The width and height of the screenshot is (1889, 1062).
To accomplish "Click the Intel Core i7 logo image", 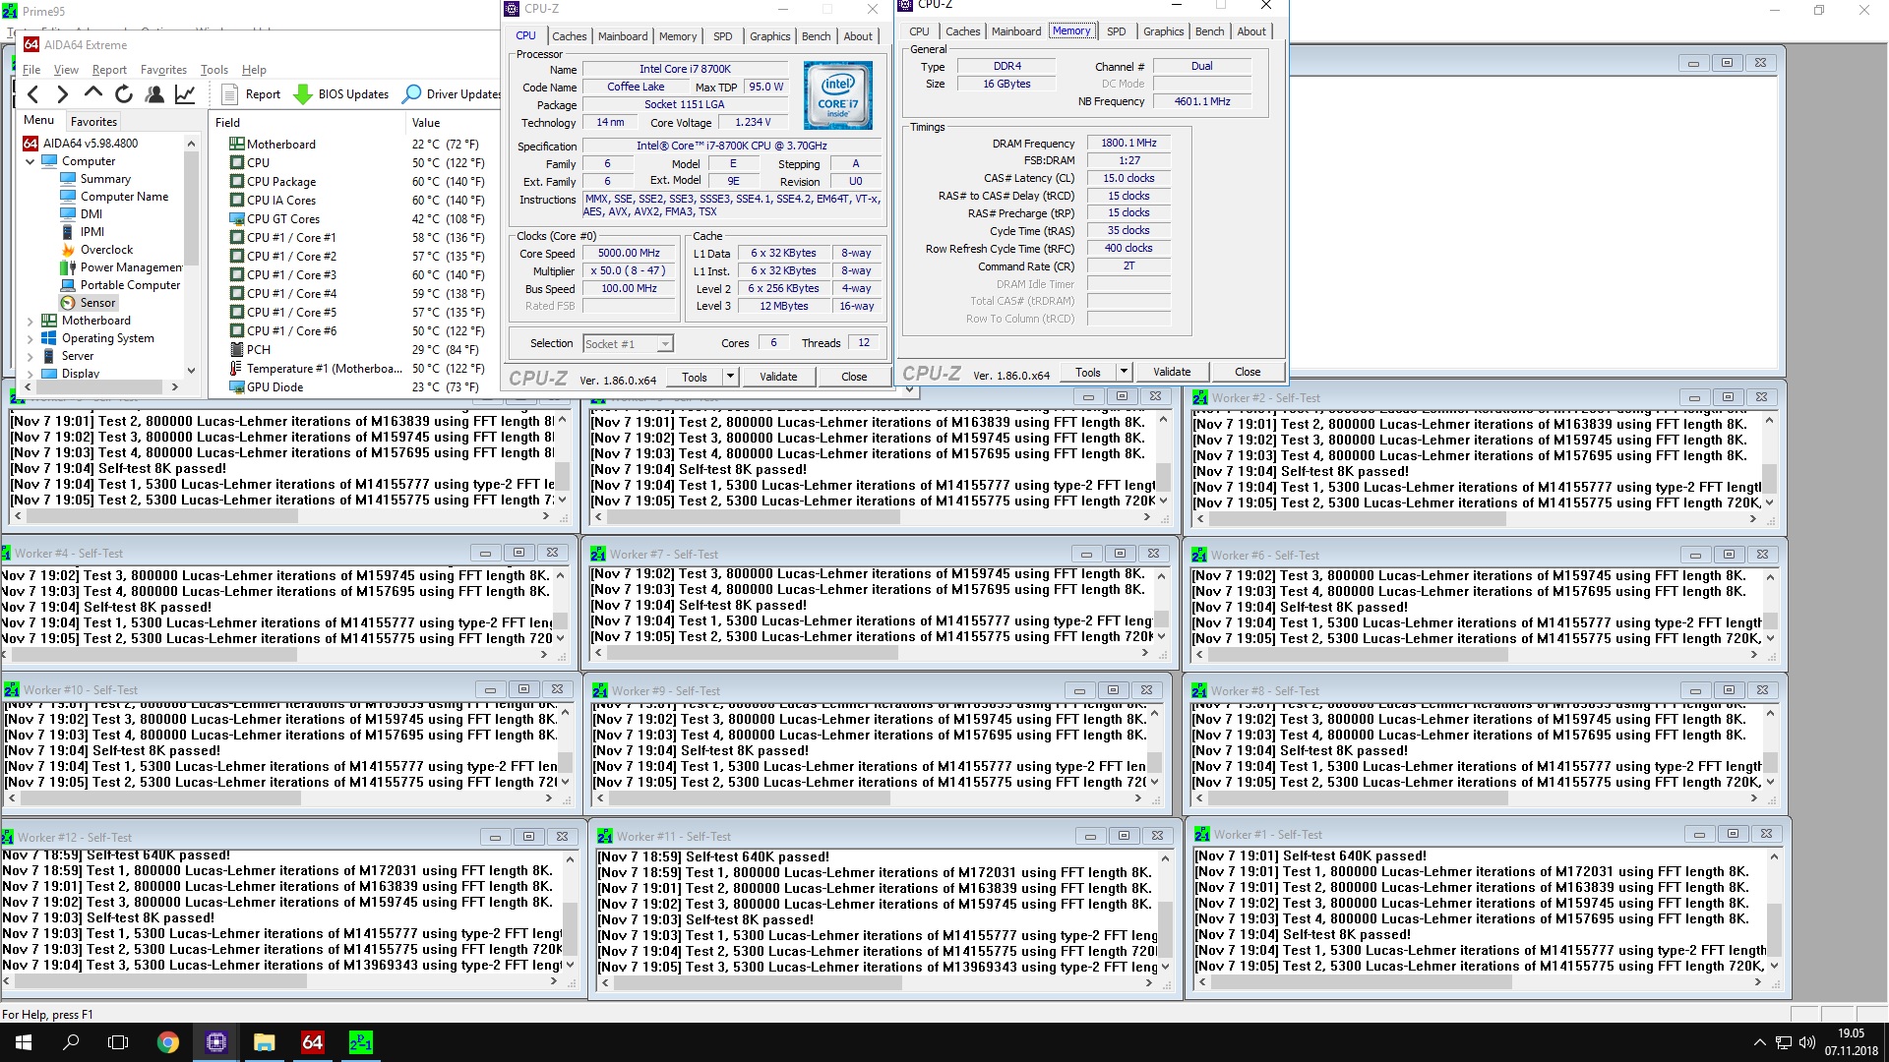I will tap(837, 95).
